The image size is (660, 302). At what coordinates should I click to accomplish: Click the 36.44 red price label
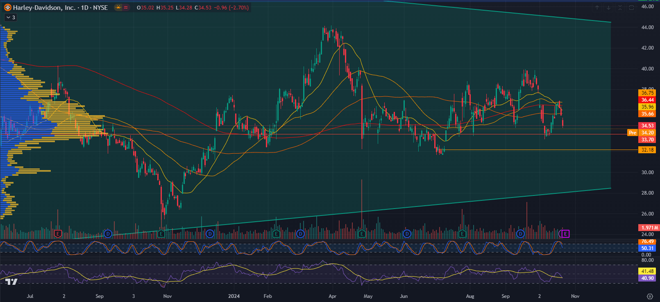[647, 100]
